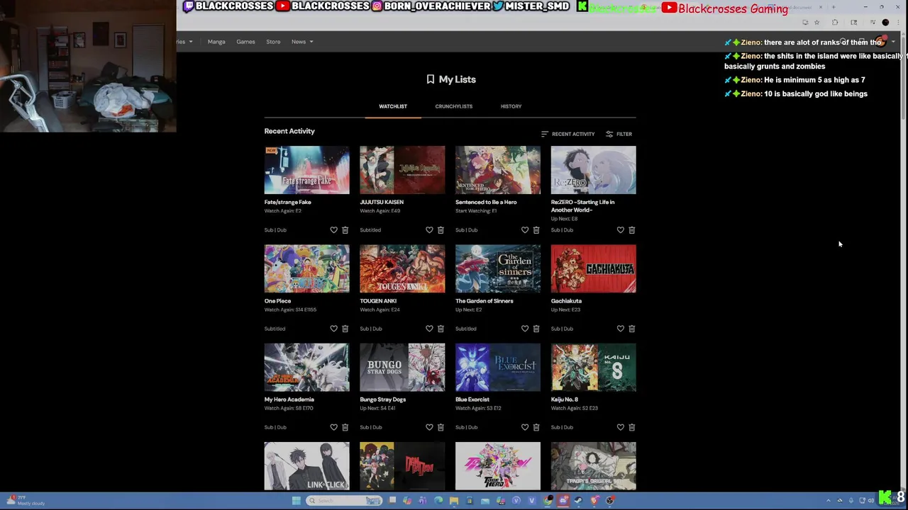Remove TOUGEN ANKI via trash icon

click(441, 329)
